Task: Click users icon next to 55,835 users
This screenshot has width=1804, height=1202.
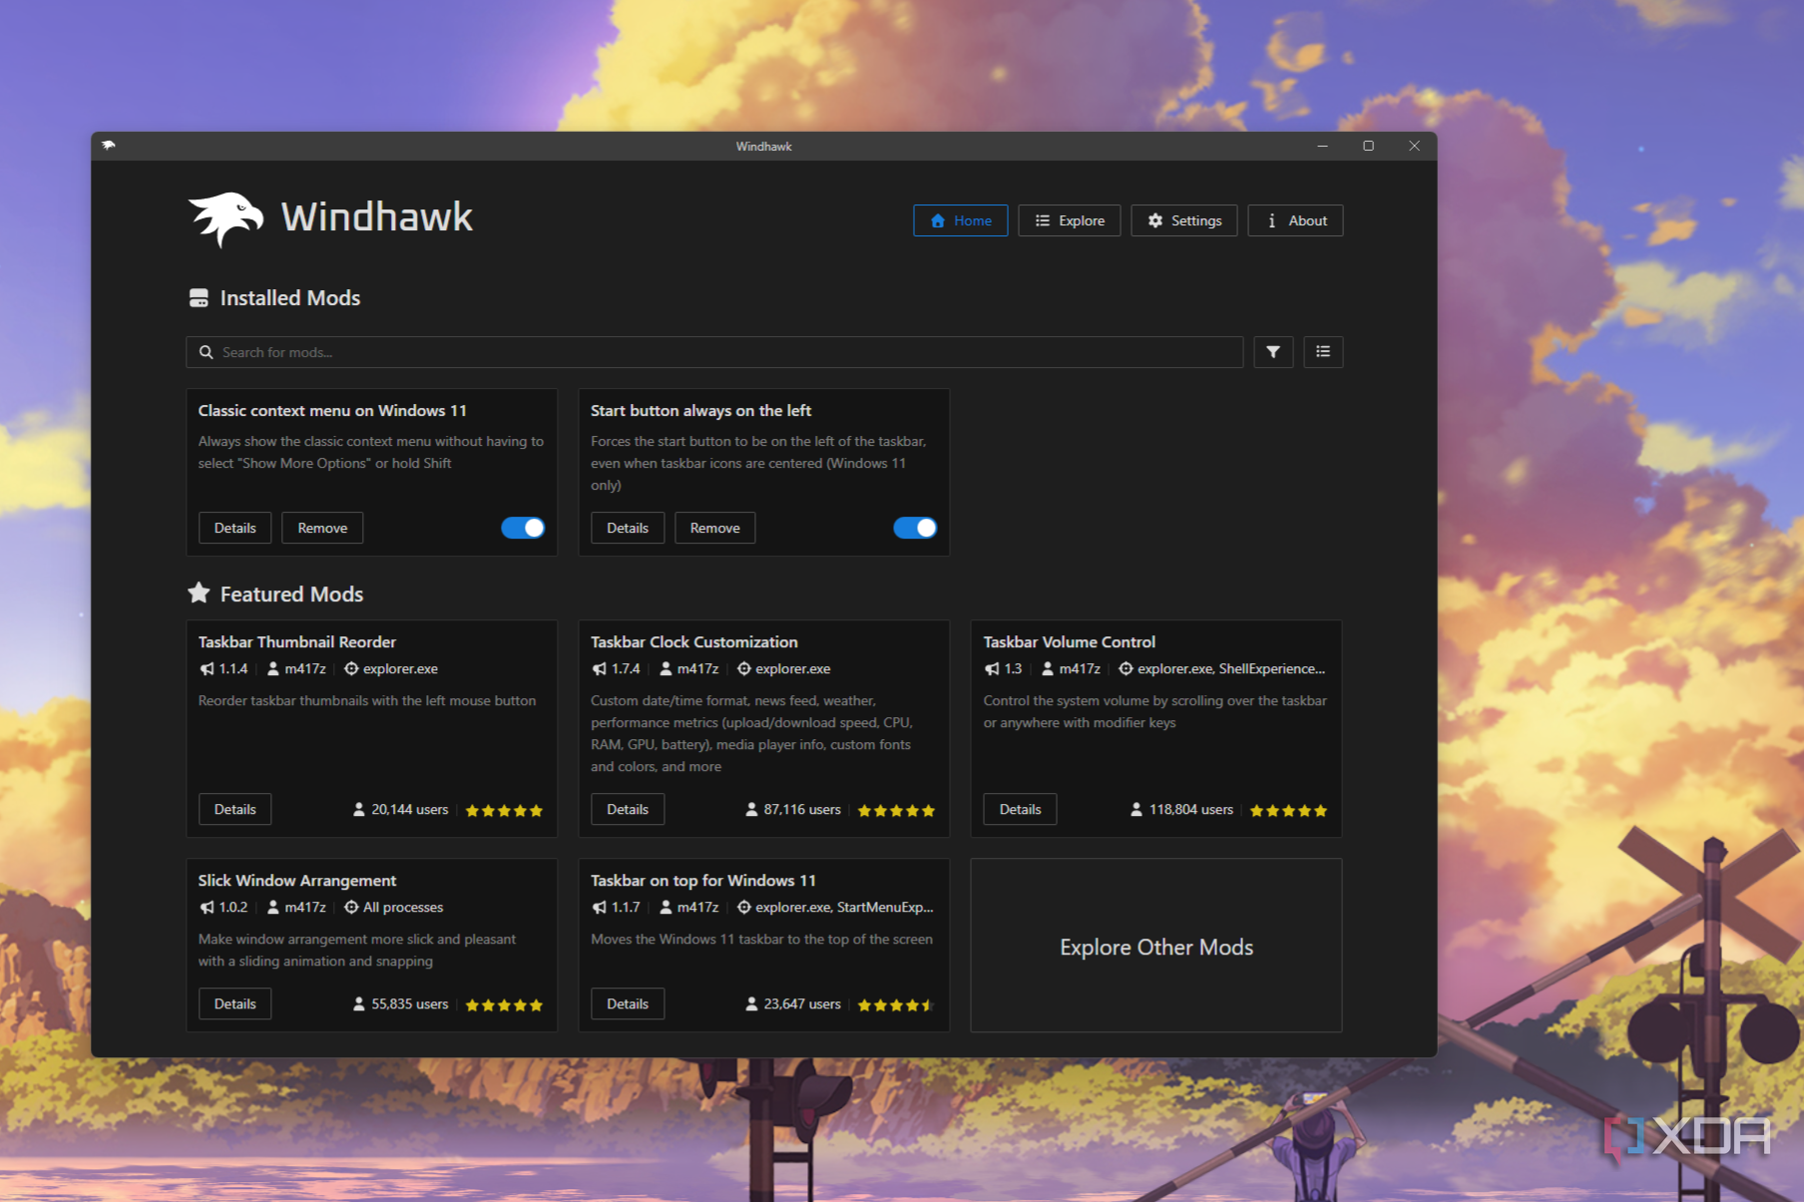Action: [x=359, y=1003]
